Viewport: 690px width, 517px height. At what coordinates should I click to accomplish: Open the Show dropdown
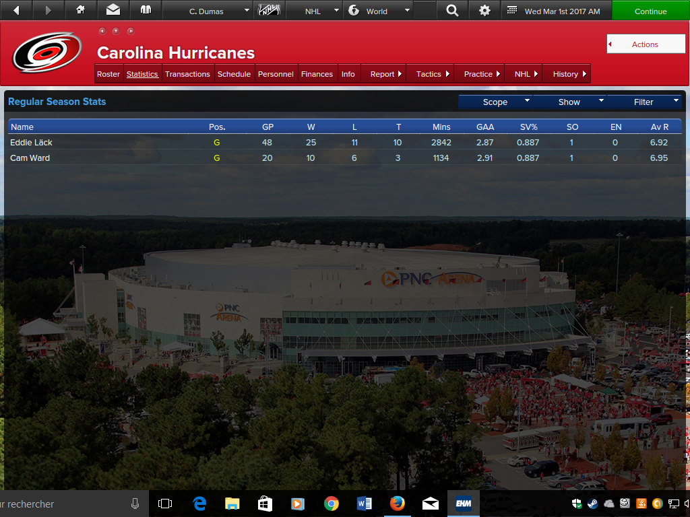click(569, 102)
